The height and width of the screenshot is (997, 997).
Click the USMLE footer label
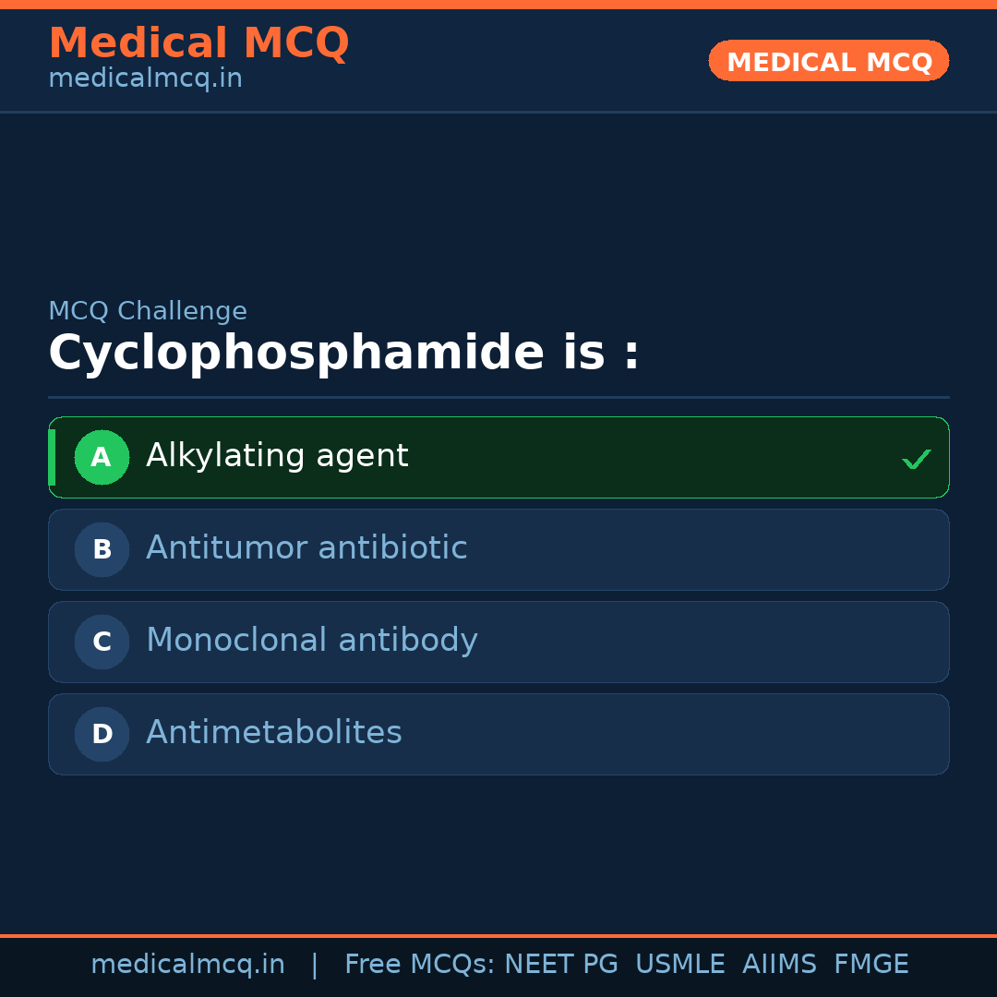click(679, 965)
